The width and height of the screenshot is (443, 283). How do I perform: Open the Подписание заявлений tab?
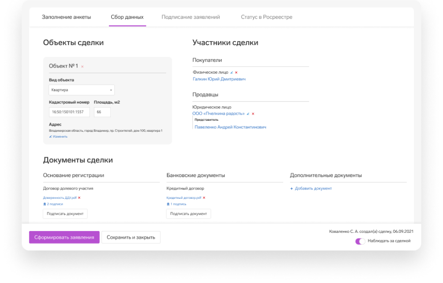pos(191,17)
